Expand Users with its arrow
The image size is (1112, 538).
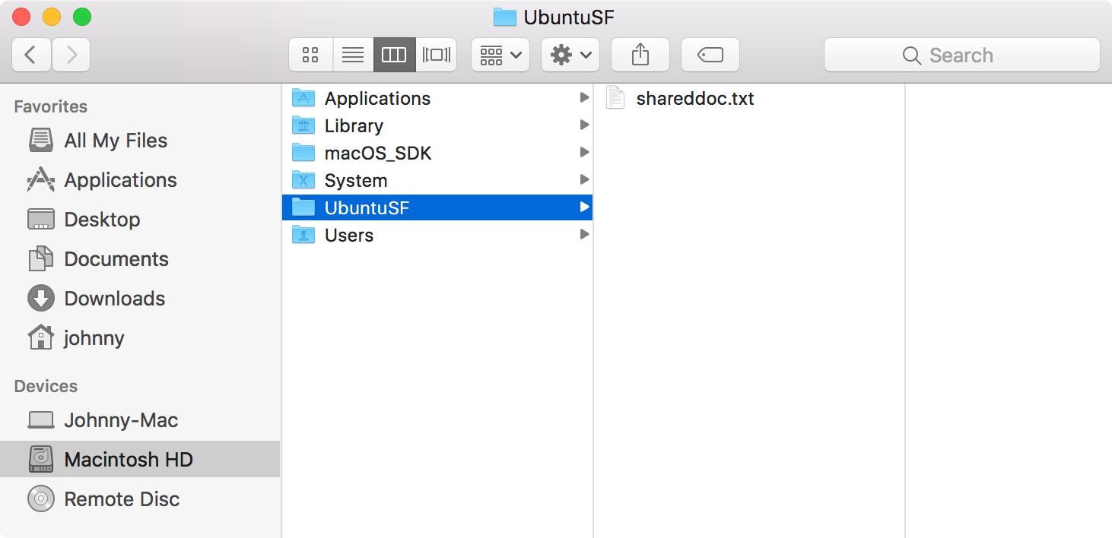pos(584,234)
